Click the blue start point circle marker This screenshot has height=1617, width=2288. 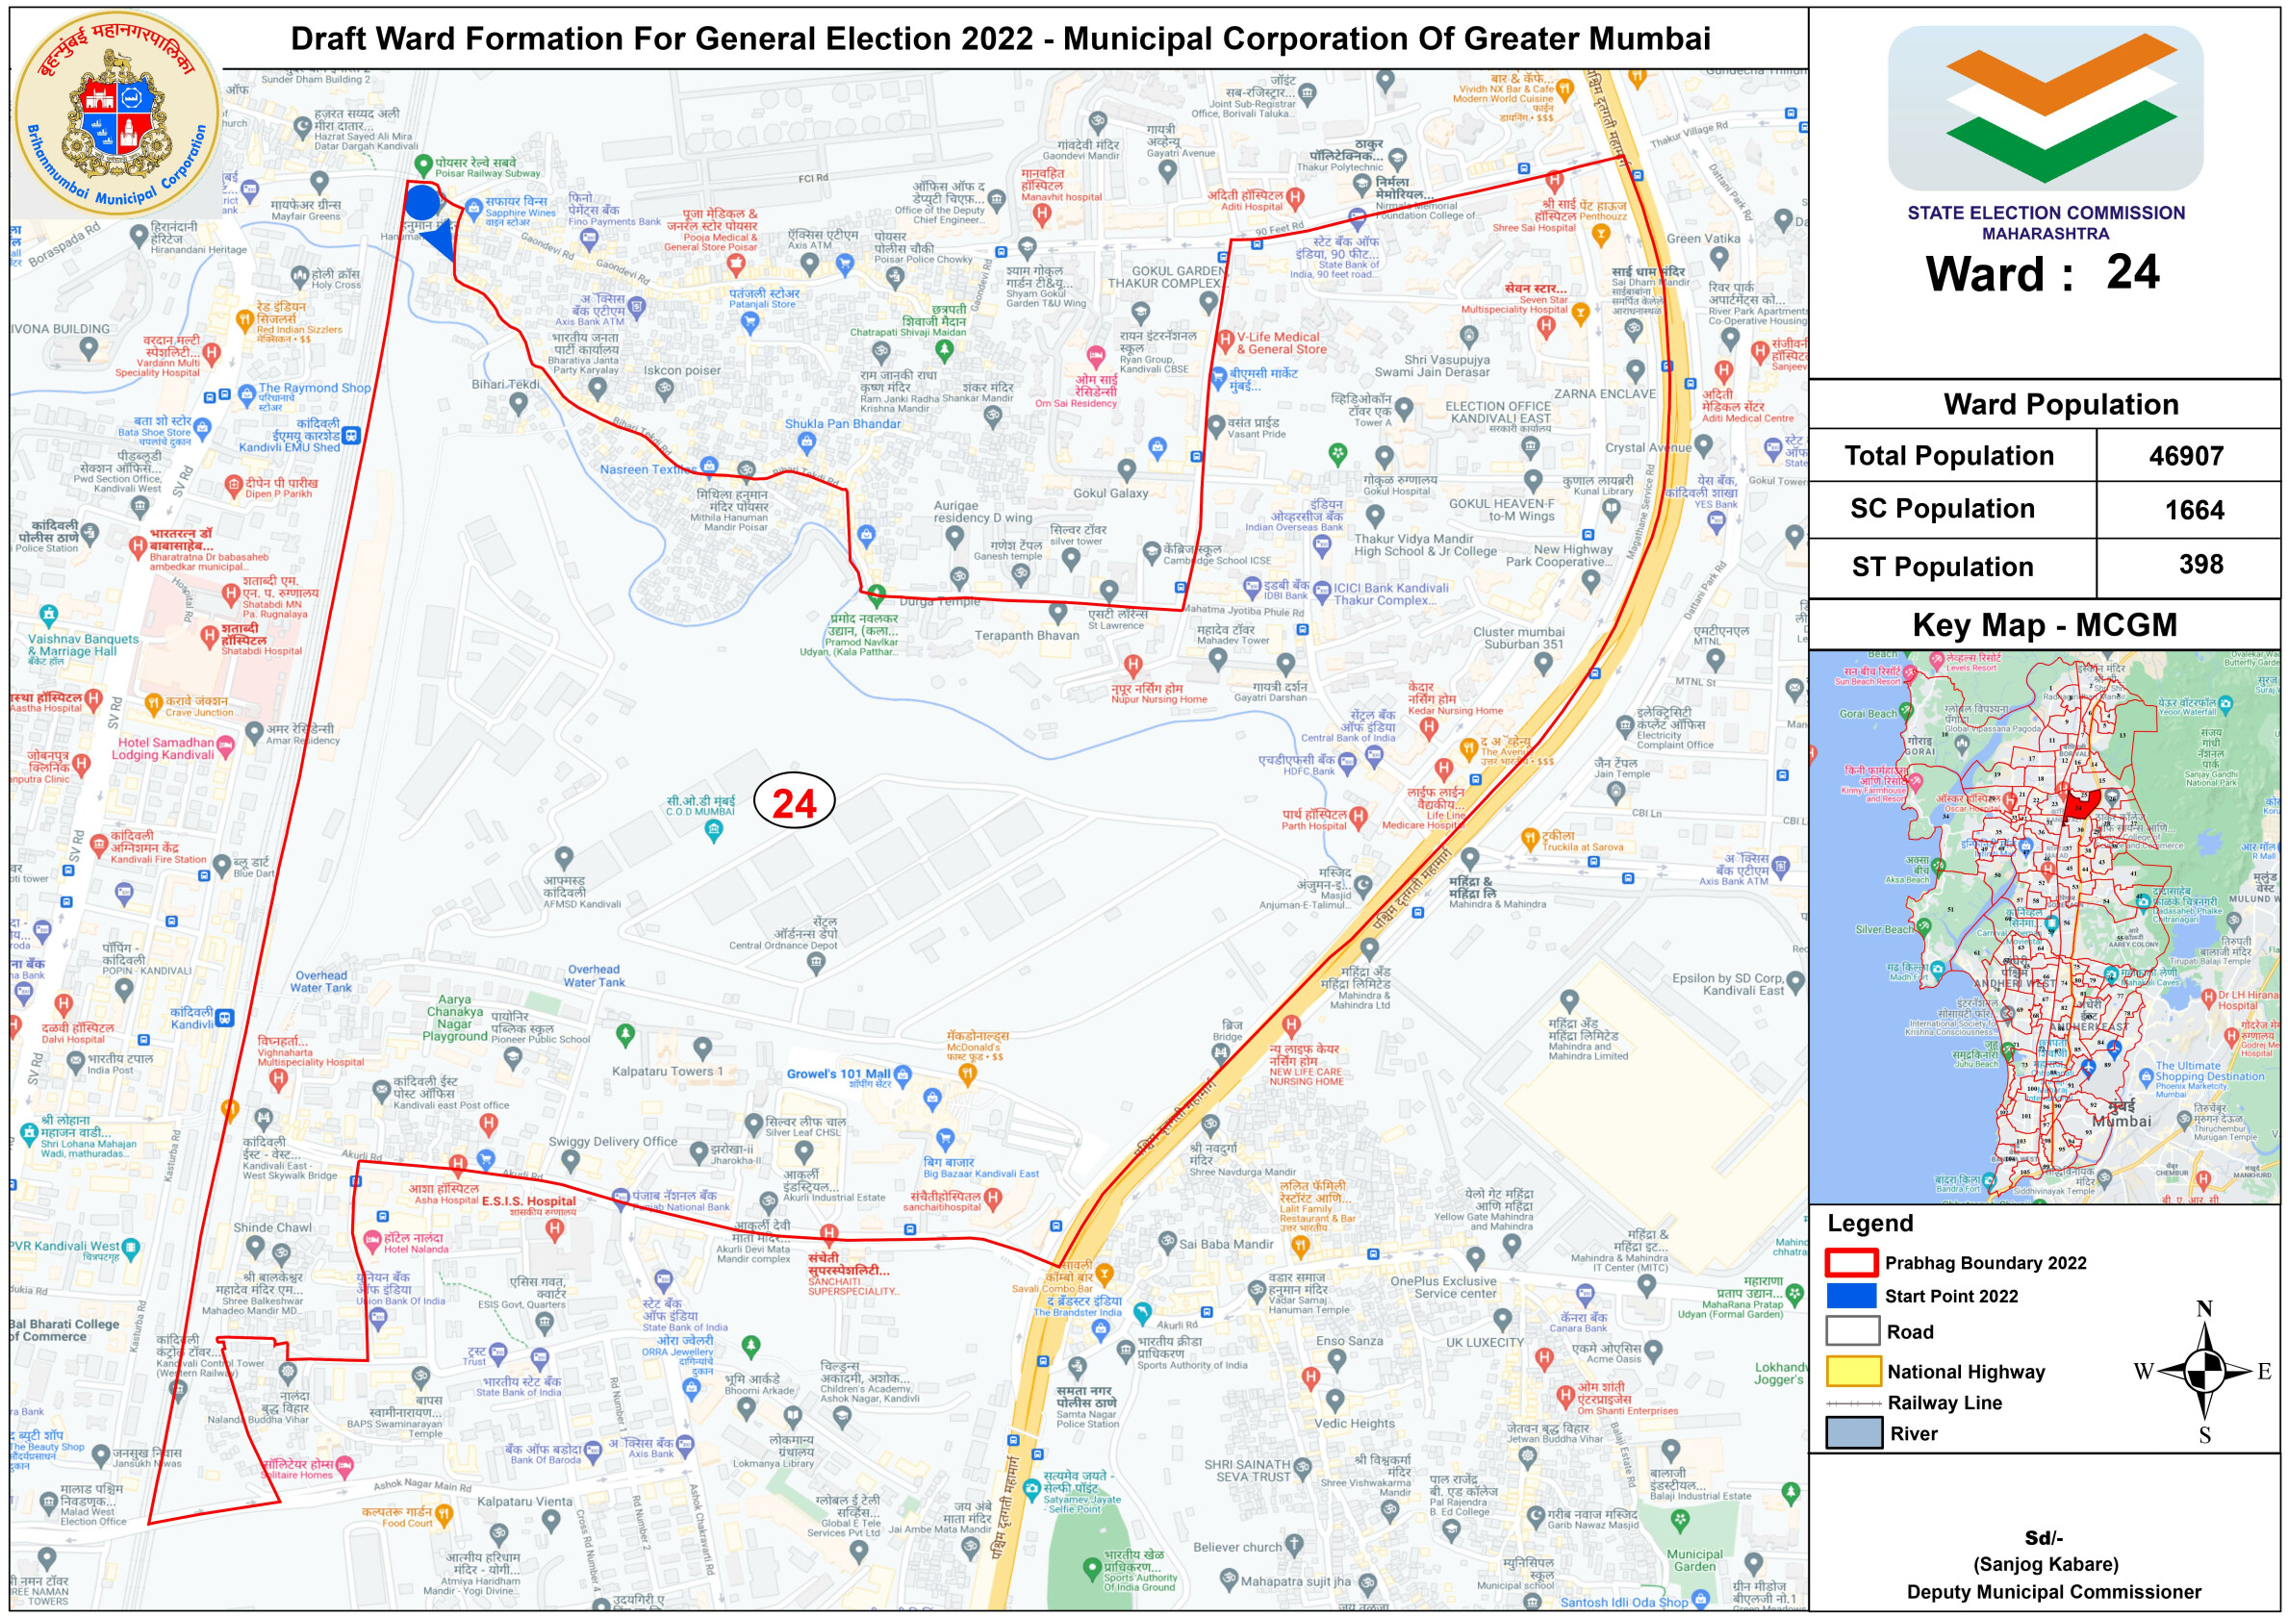(422, 202)
